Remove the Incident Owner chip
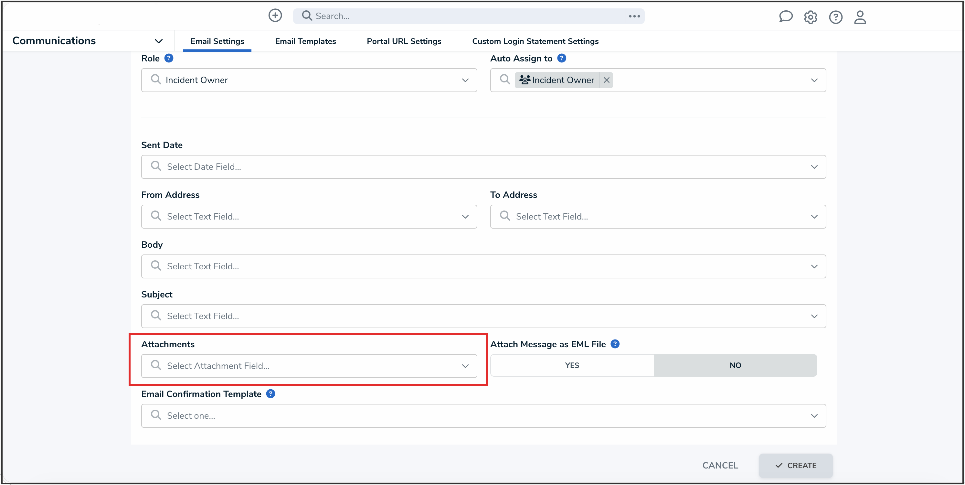 (607, 80)
